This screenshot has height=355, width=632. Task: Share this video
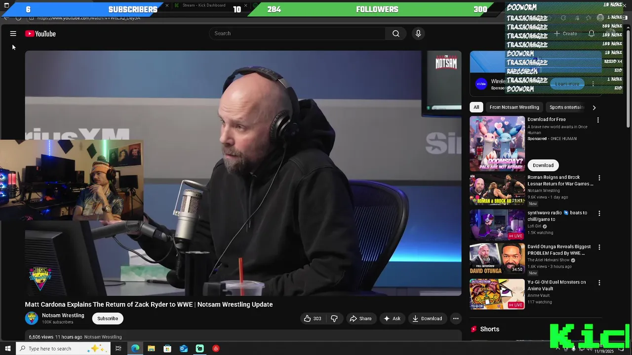click(360, 319)
